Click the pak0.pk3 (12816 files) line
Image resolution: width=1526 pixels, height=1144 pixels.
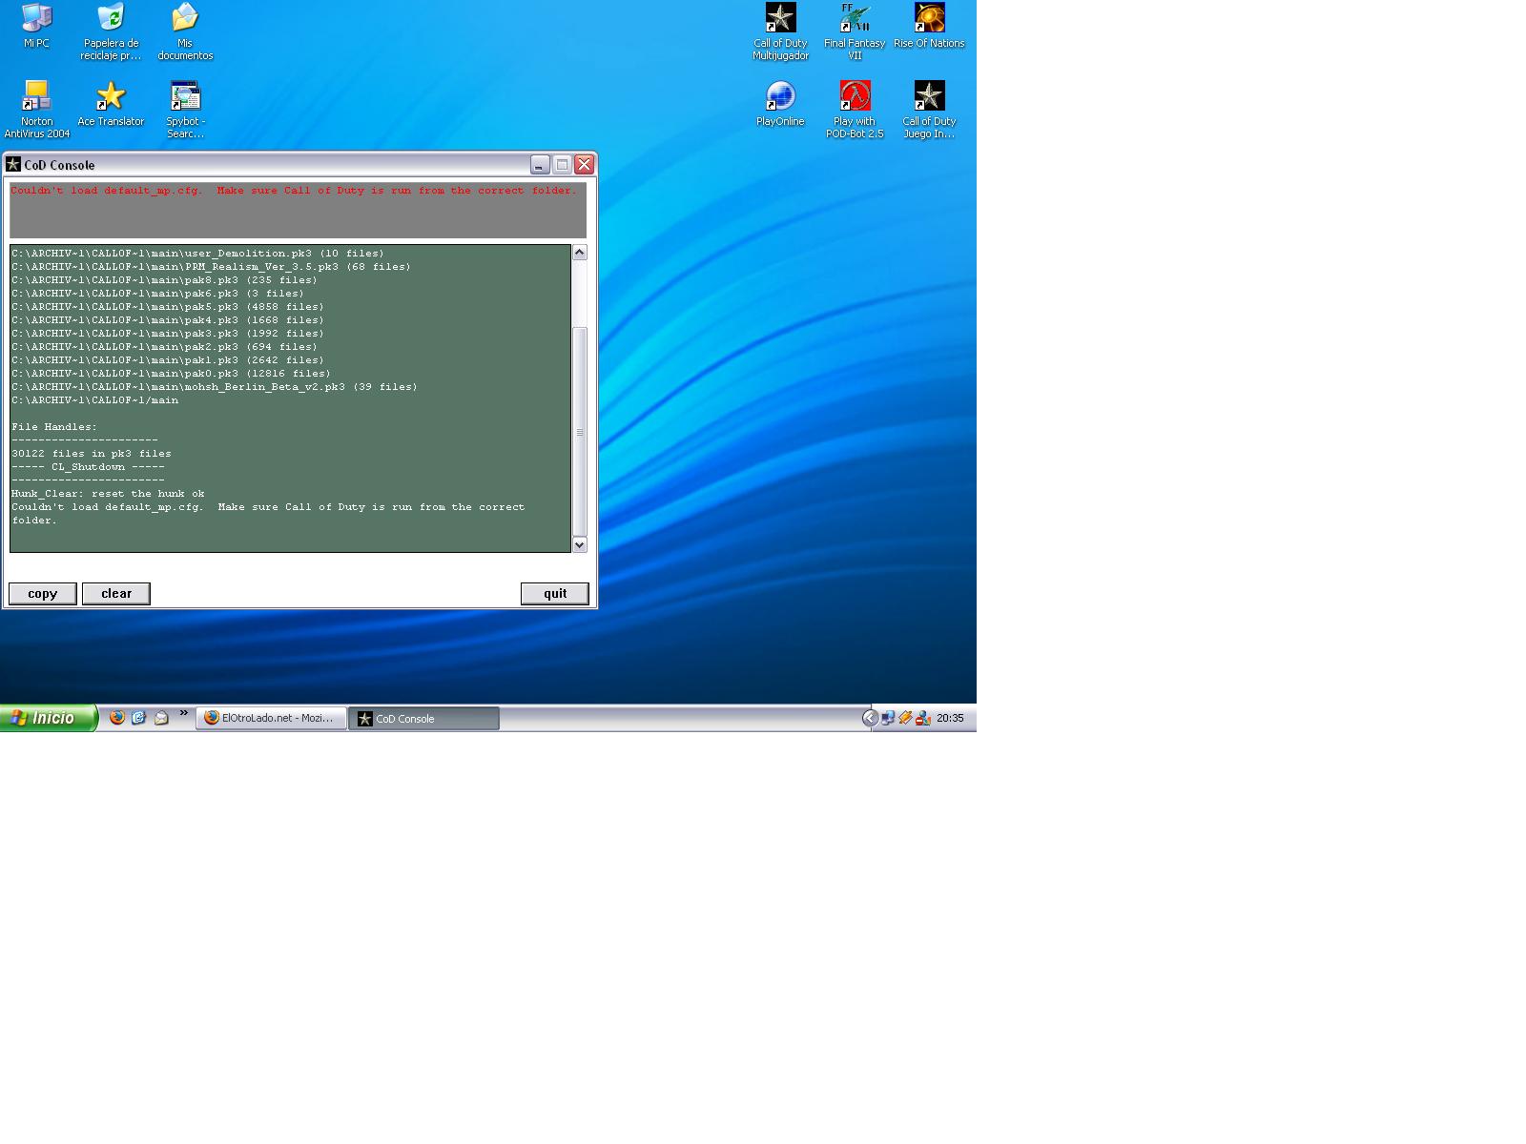(x=172, y=374)
